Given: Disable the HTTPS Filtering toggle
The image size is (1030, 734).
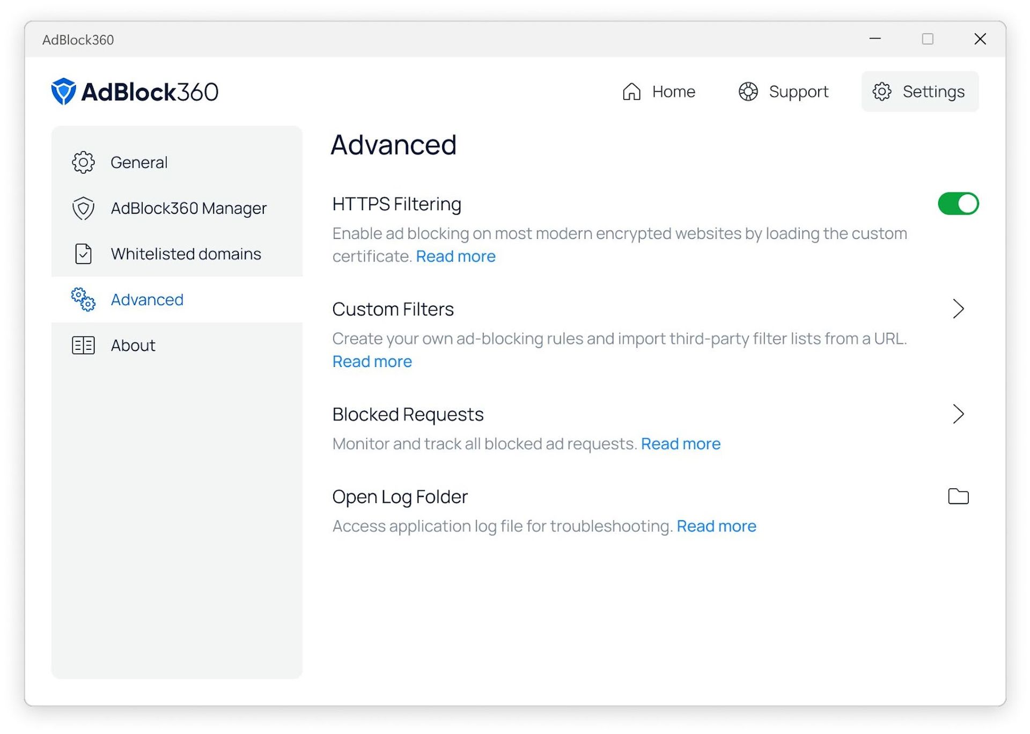Looking at the screenshot, I should pyautogui.click(x=958, y=204).
